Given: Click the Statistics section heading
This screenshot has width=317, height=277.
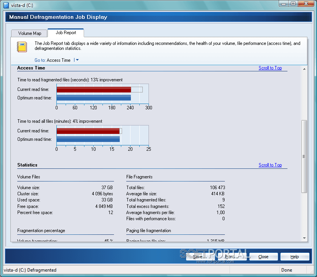Looking at the screenshot, I should (x=27, y=165).
